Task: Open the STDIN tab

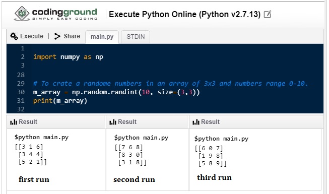Action: tap(136, 37)
